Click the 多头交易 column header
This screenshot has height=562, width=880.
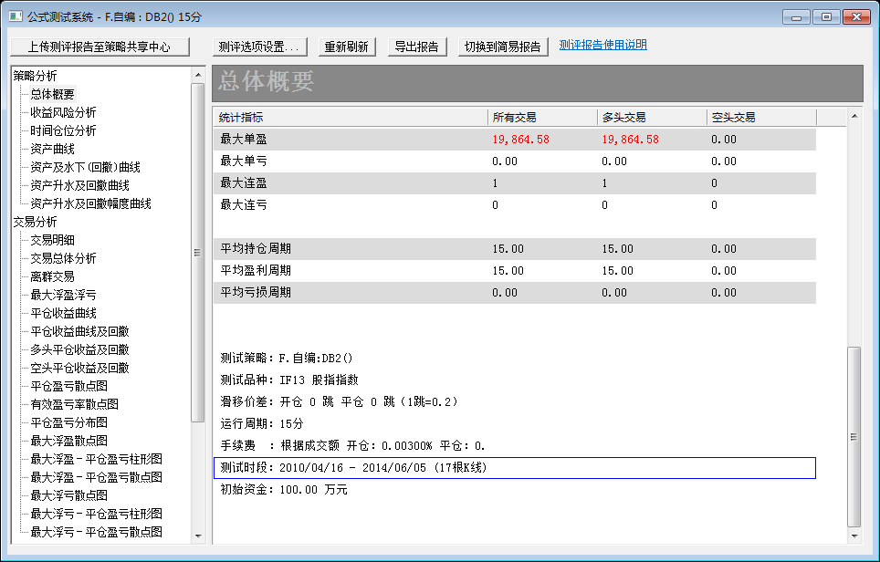pos(623,118)
